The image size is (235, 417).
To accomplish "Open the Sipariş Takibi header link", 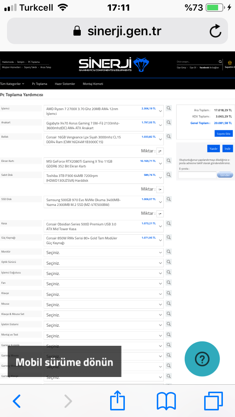I will tap(30, 67).
